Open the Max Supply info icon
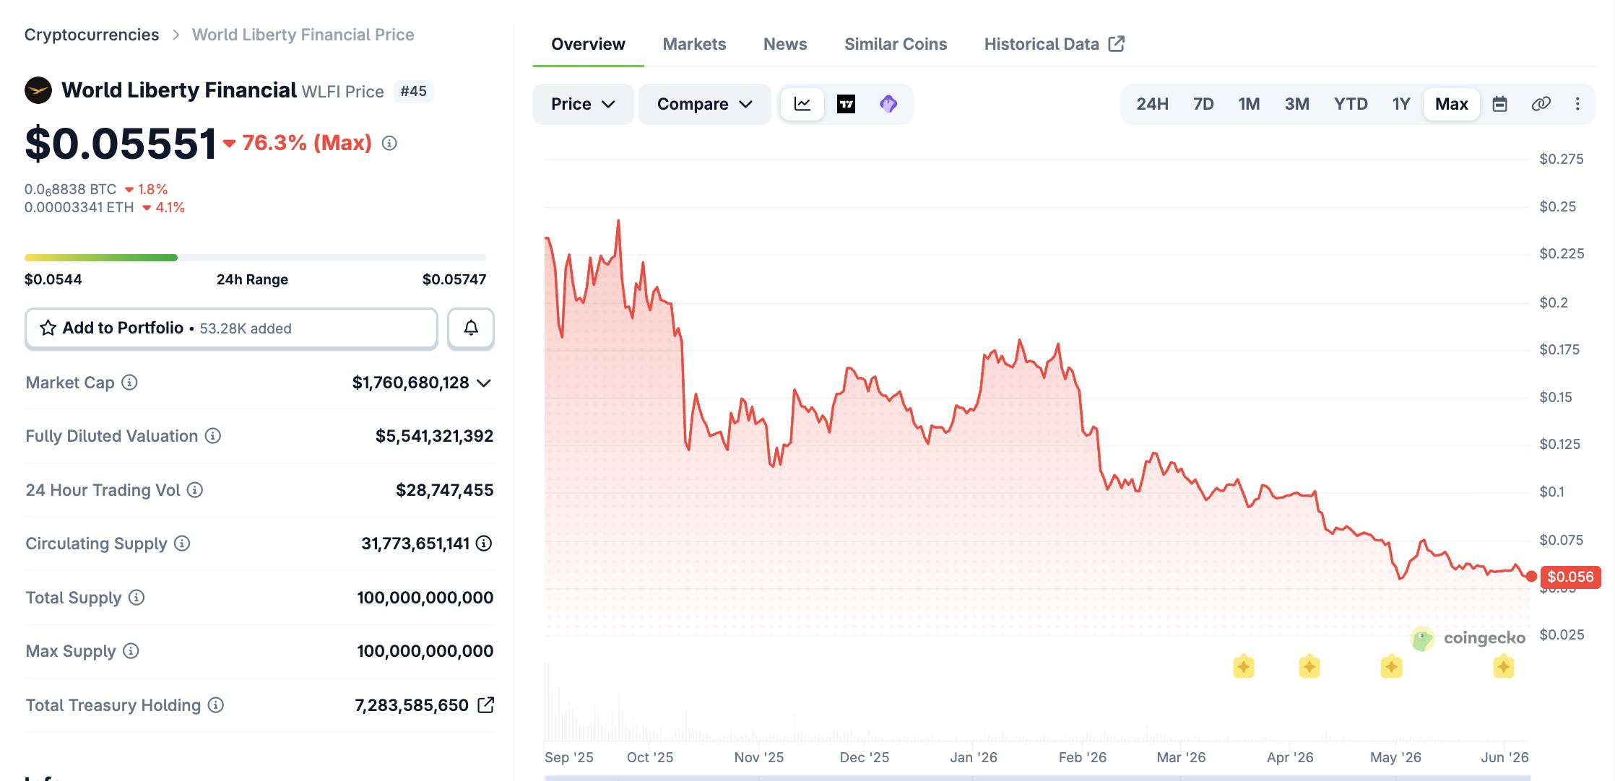 click(131, 651)
